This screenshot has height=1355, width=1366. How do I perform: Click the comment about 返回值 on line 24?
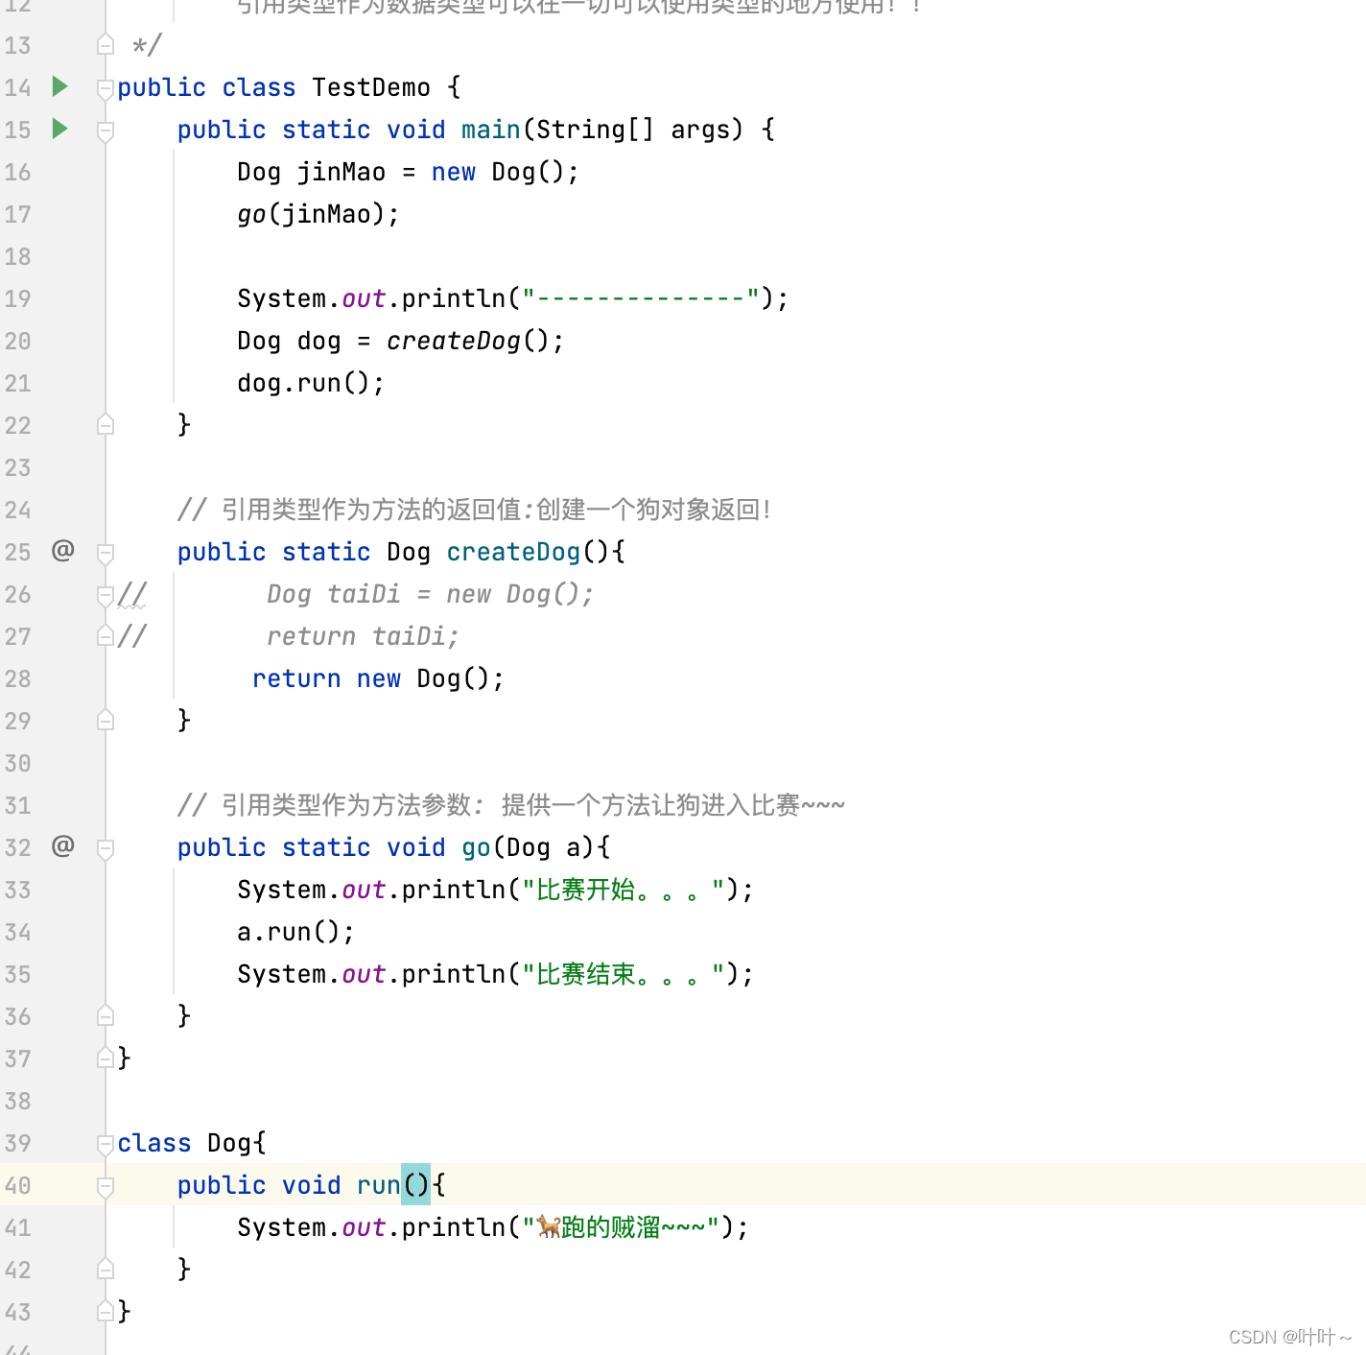(x=475, y=510)
